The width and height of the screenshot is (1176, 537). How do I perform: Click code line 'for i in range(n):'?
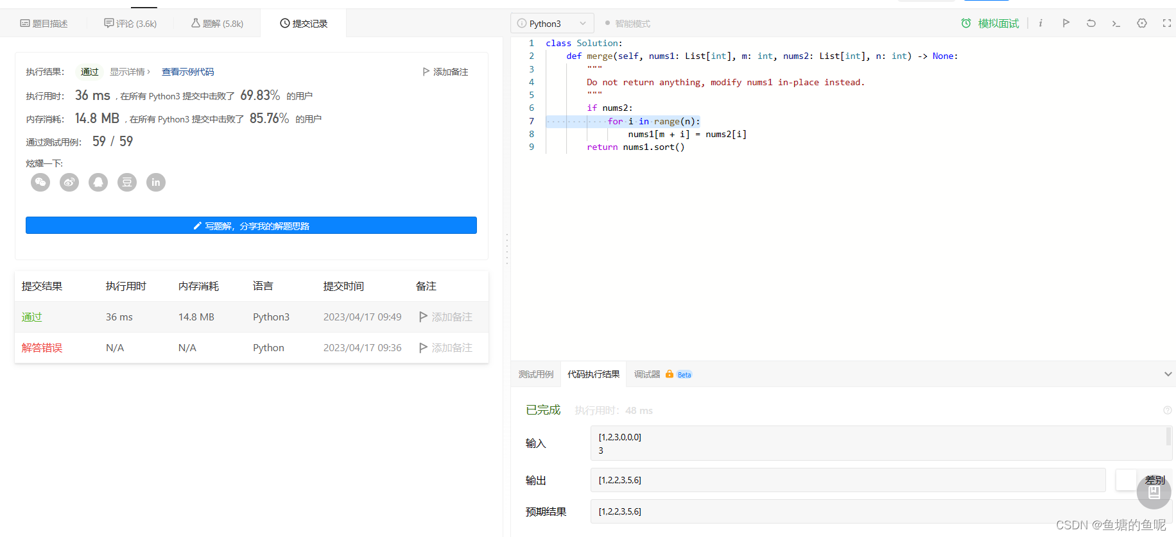654,121
